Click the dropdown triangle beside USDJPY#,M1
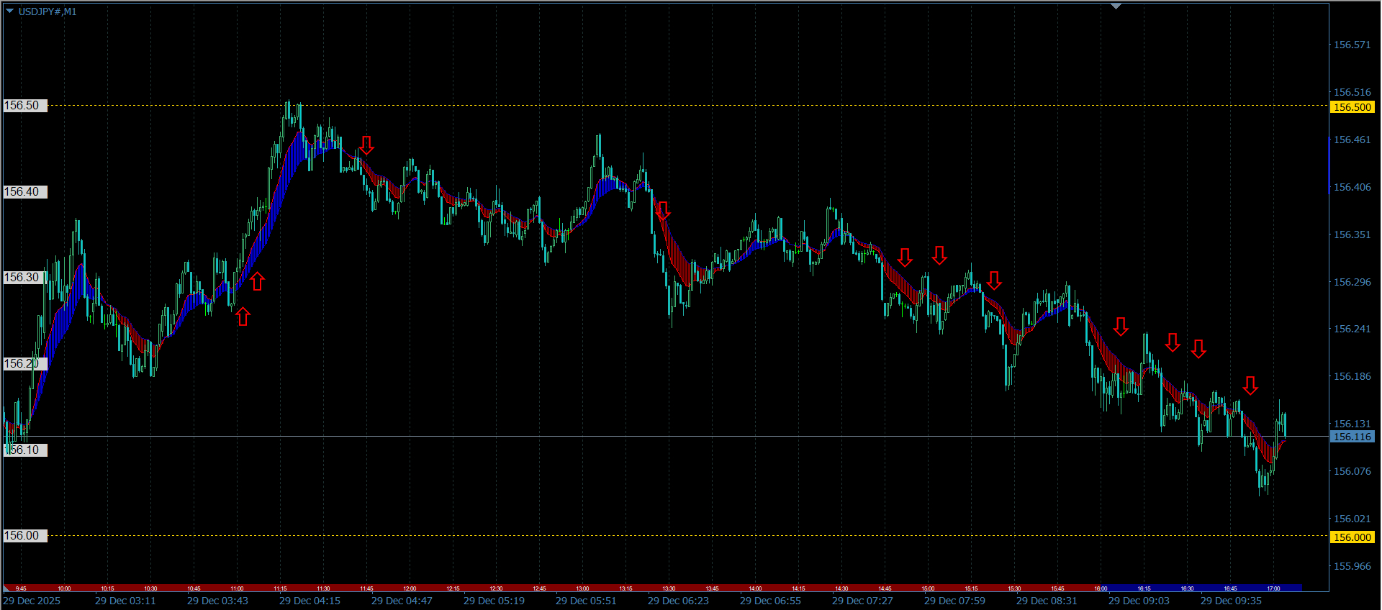The image size is (1382, 610). [9, 12]
